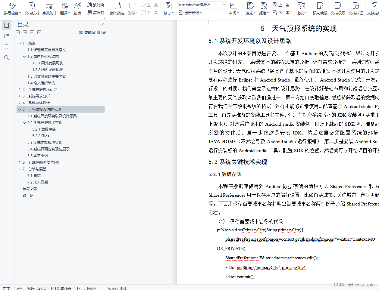Click the plus button in 目录 panel toolbar
Image resolution: width=379 pixels, height=290 pixels.
pos(32,32)
